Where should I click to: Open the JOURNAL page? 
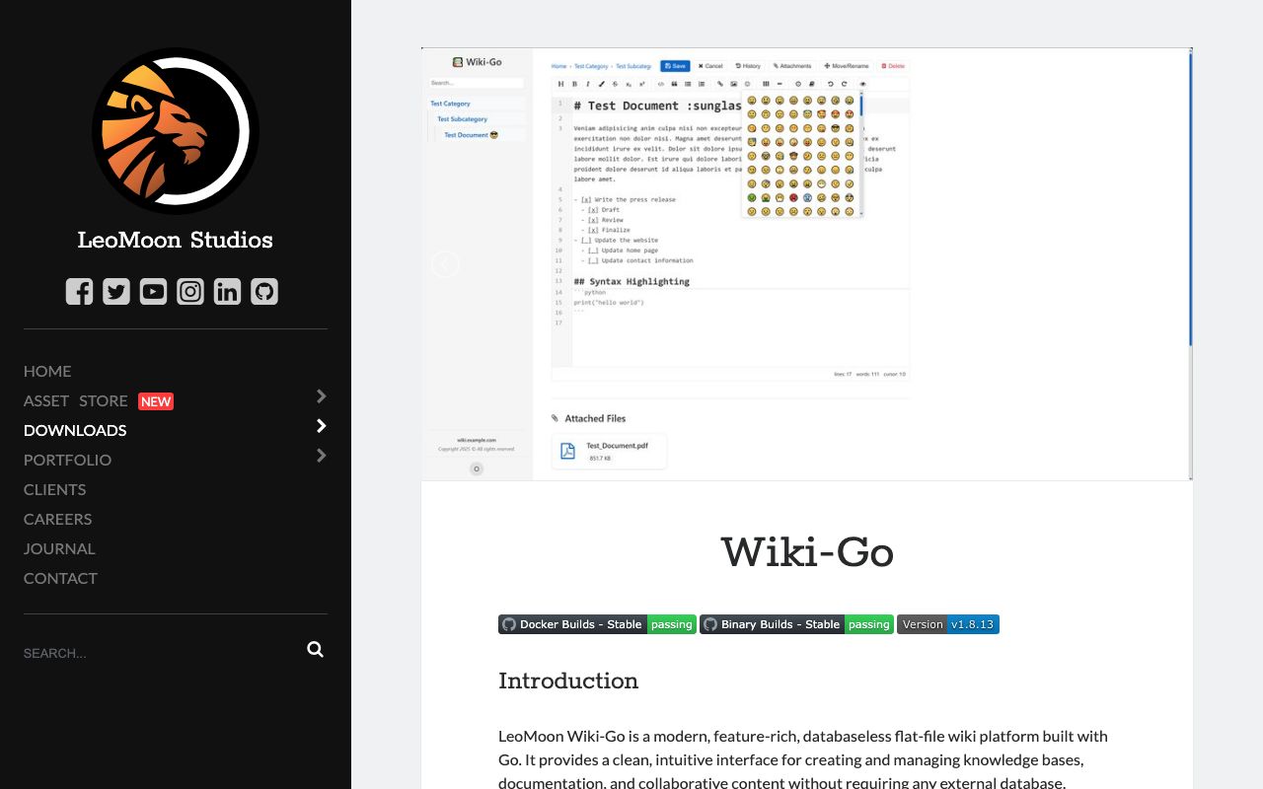coord(59,548)
